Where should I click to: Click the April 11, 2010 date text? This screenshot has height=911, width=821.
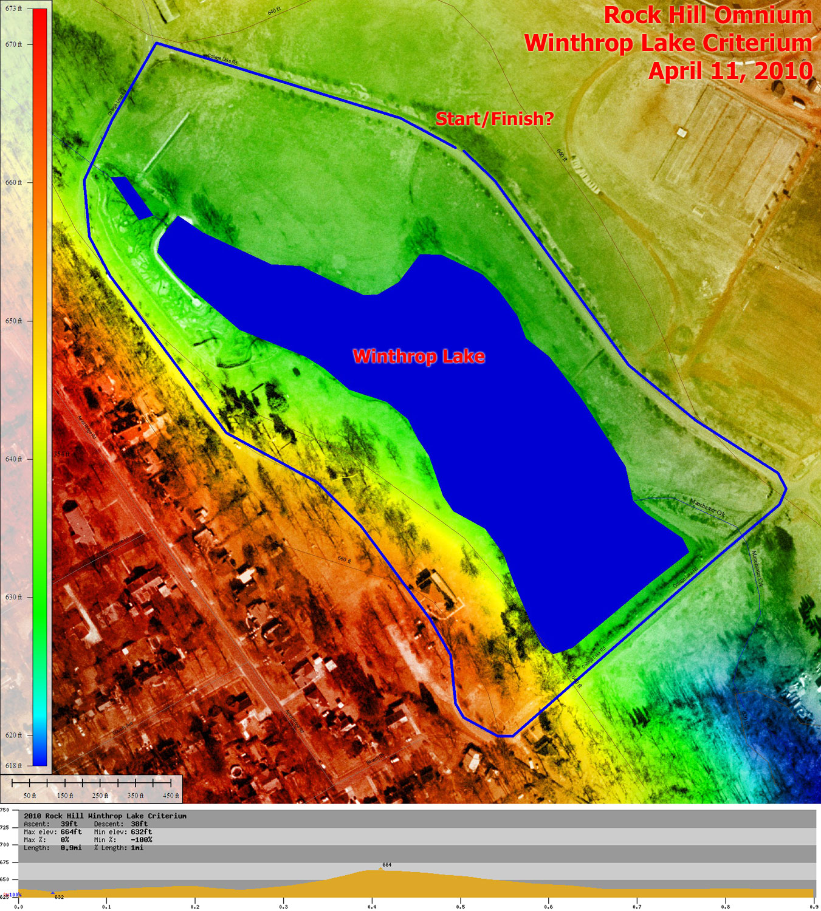[730, 71]
